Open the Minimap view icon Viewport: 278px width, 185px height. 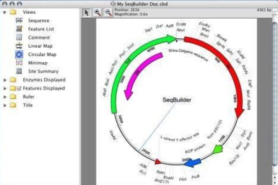(19, 63)
